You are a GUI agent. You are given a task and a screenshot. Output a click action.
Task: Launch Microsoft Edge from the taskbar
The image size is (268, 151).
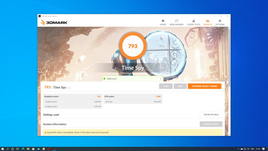pos(23,149)
